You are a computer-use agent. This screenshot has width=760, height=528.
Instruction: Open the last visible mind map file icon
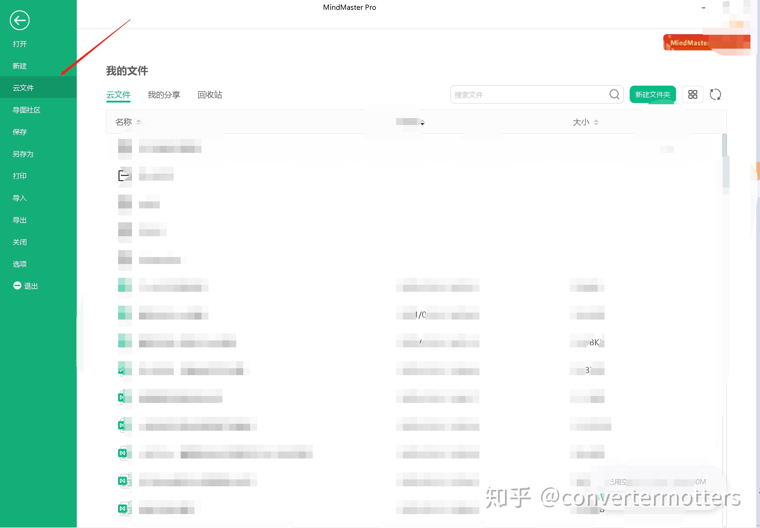pyautogui.click(x=123, y=509)
